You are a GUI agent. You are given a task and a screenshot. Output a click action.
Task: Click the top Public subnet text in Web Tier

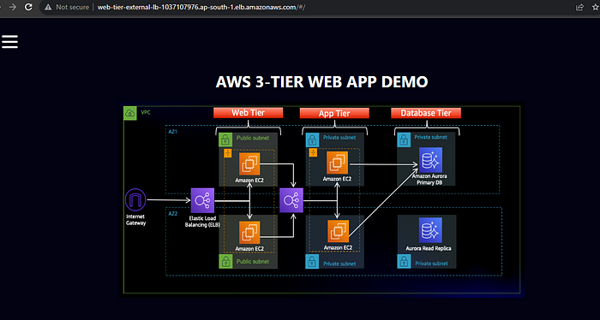(x=253, y=138)
